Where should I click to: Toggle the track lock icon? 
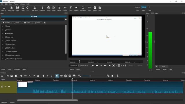coord(2,87)
